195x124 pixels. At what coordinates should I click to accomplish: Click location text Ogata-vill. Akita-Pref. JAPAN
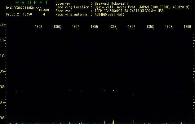(x=122, y=7)
